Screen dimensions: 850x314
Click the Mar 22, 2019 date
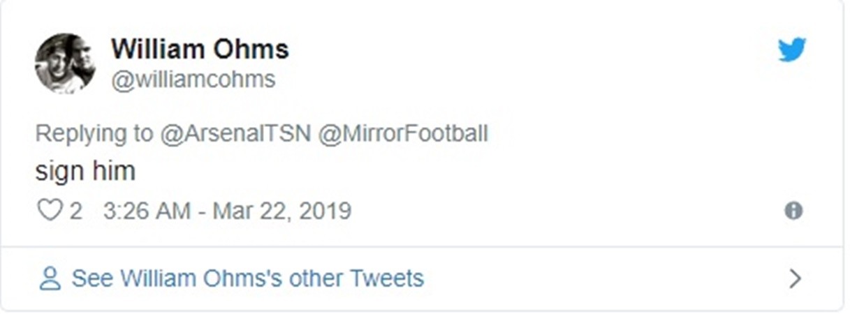(281, 211)
